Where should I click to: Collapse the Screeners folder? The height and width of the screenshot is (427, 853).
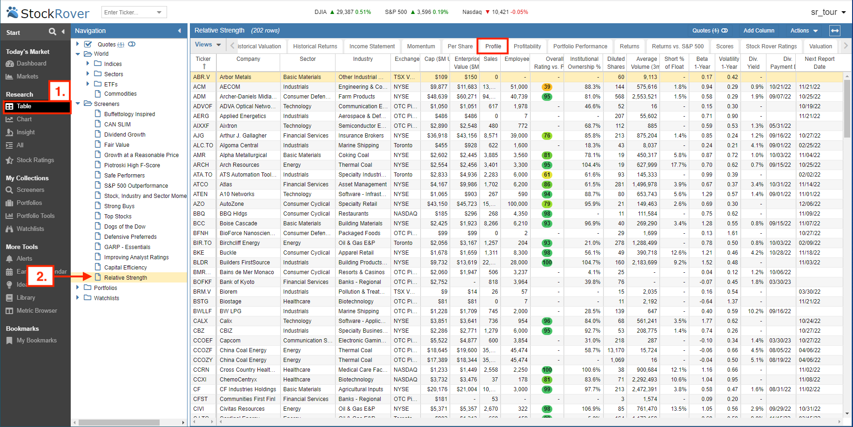click(x=78, y=104)
